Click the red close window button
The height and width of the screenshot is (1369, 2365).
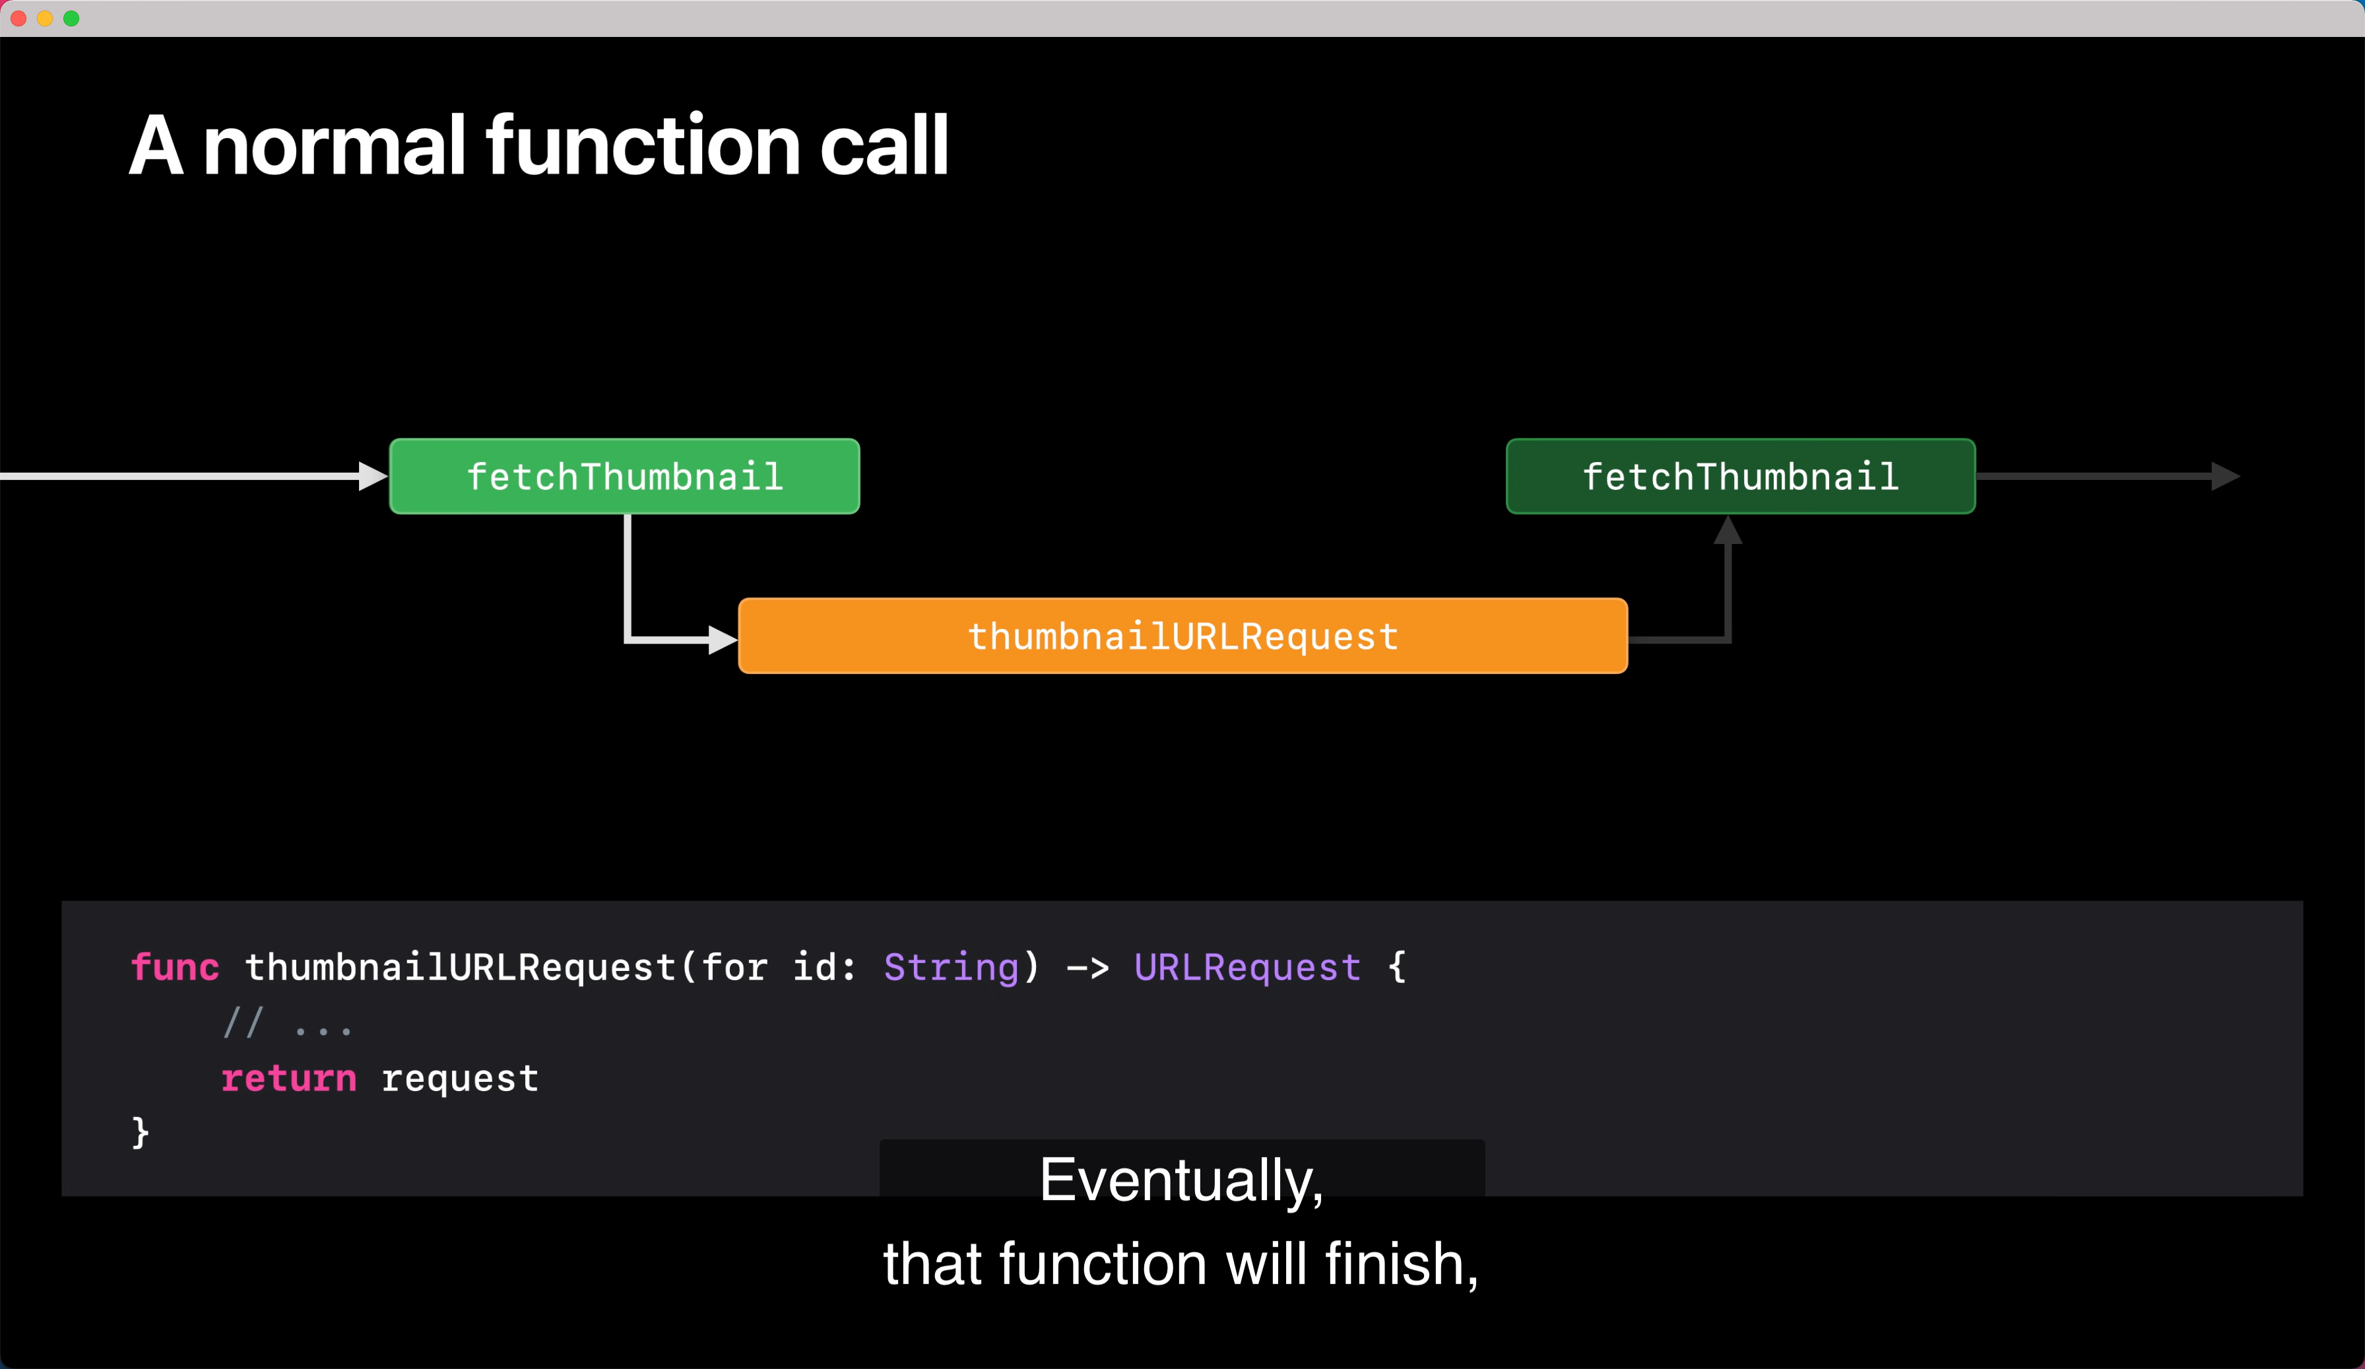(18, 18)
